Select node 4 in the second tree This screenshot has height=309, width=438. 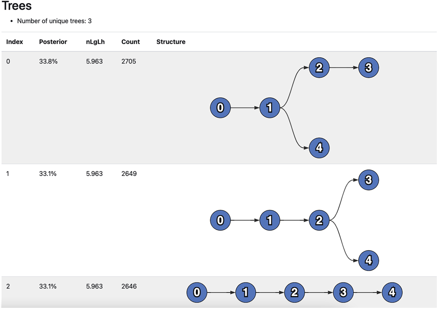pos(368,260)
